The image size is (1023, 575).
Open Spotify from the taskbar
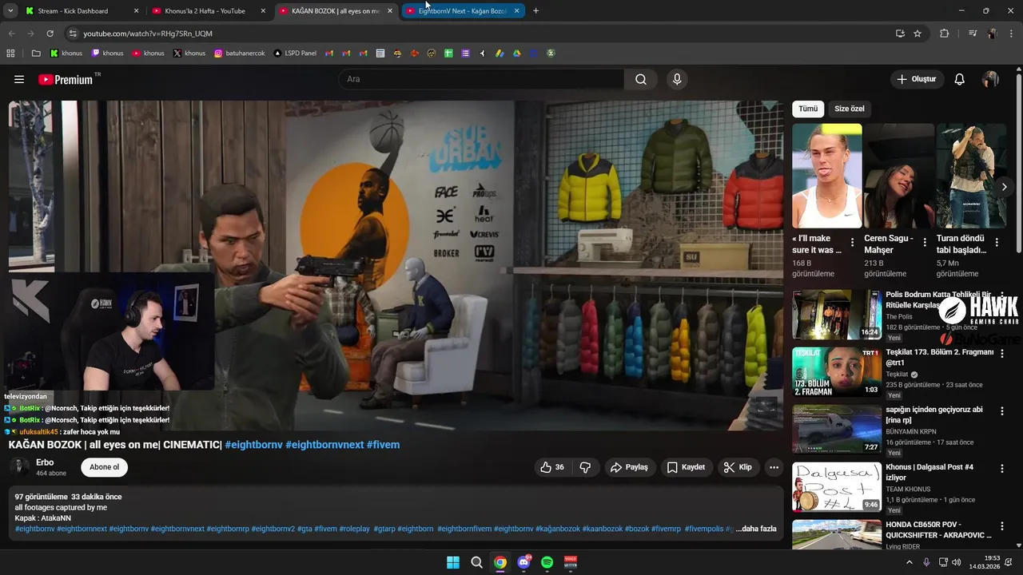coord(547,562)
